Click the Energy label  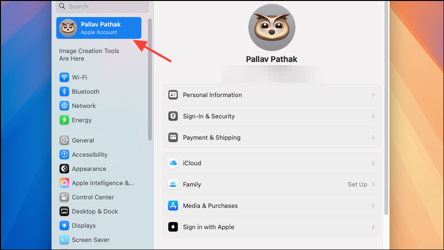81,120
